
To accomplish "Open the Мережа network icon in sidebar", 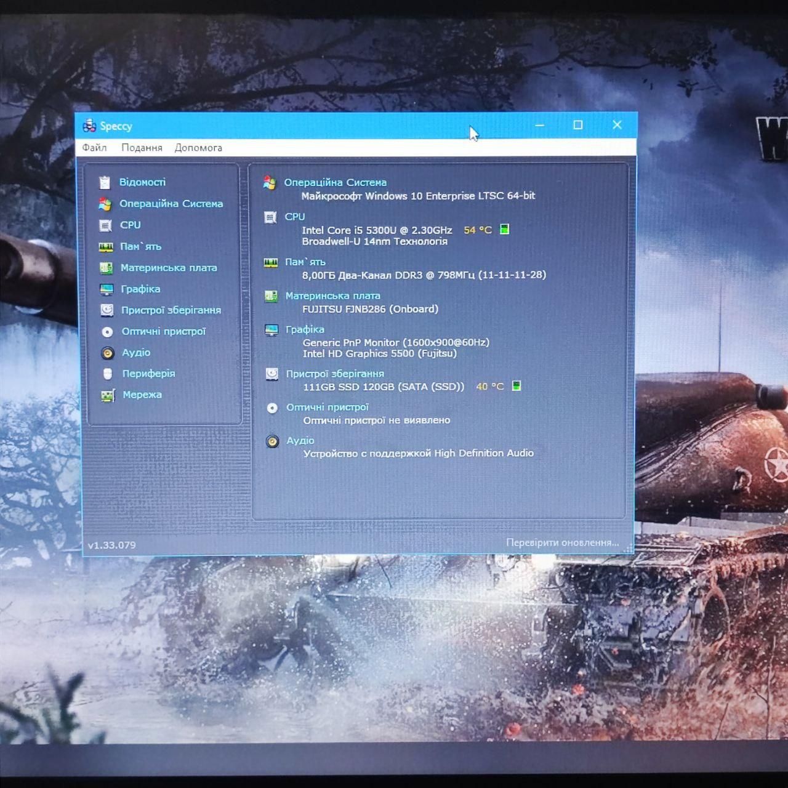I will coord(108,395).
